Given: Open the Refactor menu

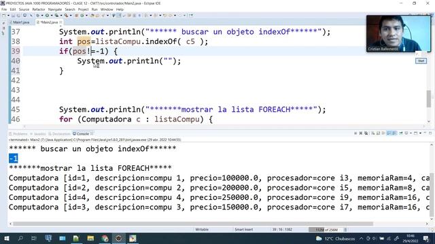Looking at the screenshot, I should tap(39, 9).
